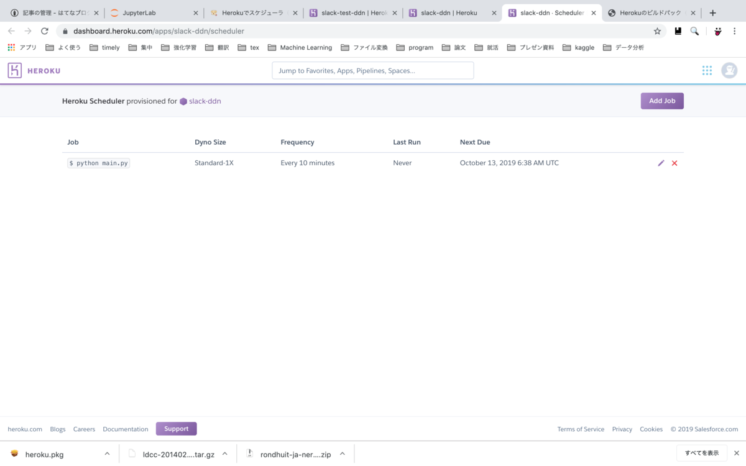Close the slack-test-ddn Heroku tab
This screenshot has width=746, height=466.
pyautogui.click(x=394, y=12)
